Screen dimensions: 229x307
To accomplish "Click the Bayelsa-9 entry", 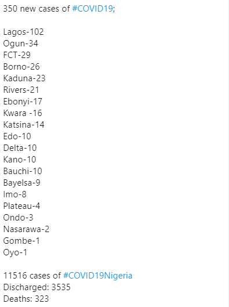I will pos(22,183).
